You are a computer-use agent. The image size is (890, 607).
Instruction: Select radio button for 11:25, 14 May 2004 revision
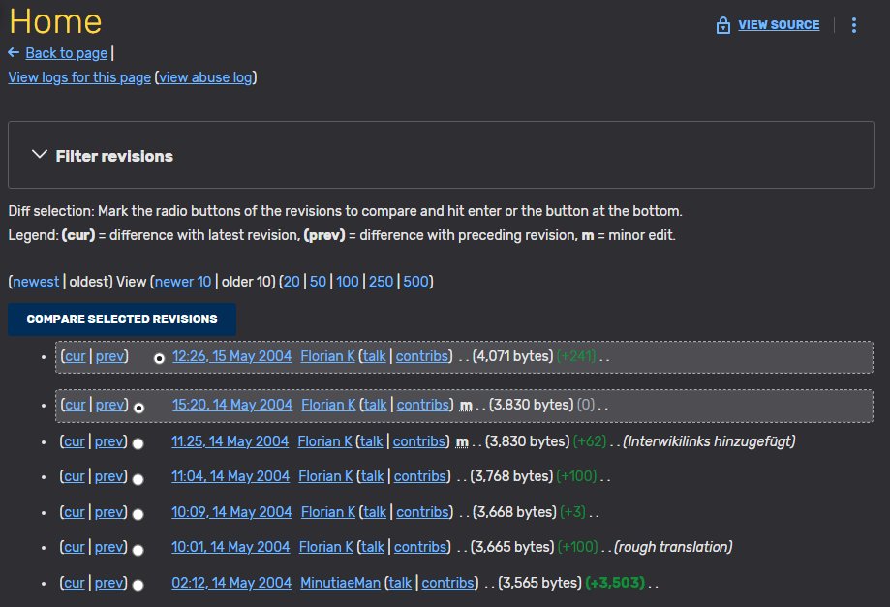(x=138, y=443)
